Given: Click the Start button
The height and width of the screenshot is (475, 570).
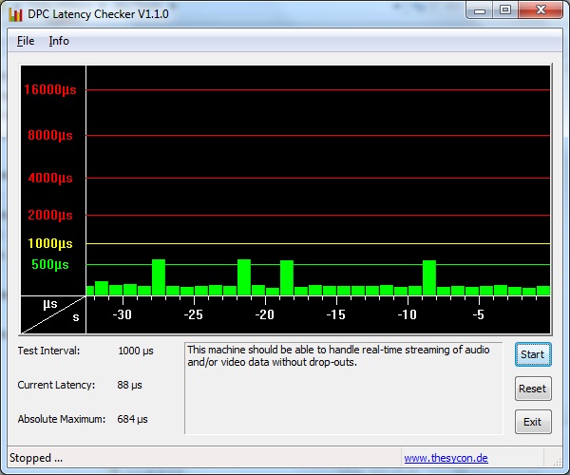Looking at the screenshot, I should 533,354.
